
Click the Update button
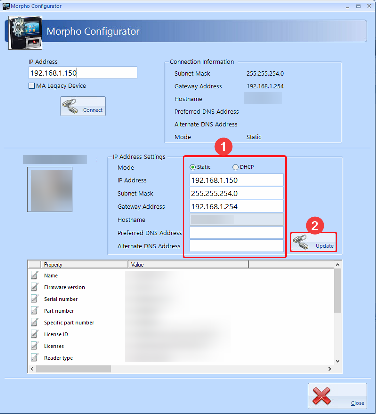click(x=314, y=242)
